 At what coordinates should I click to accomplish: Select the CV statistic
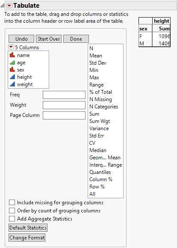tap(92, 143)
